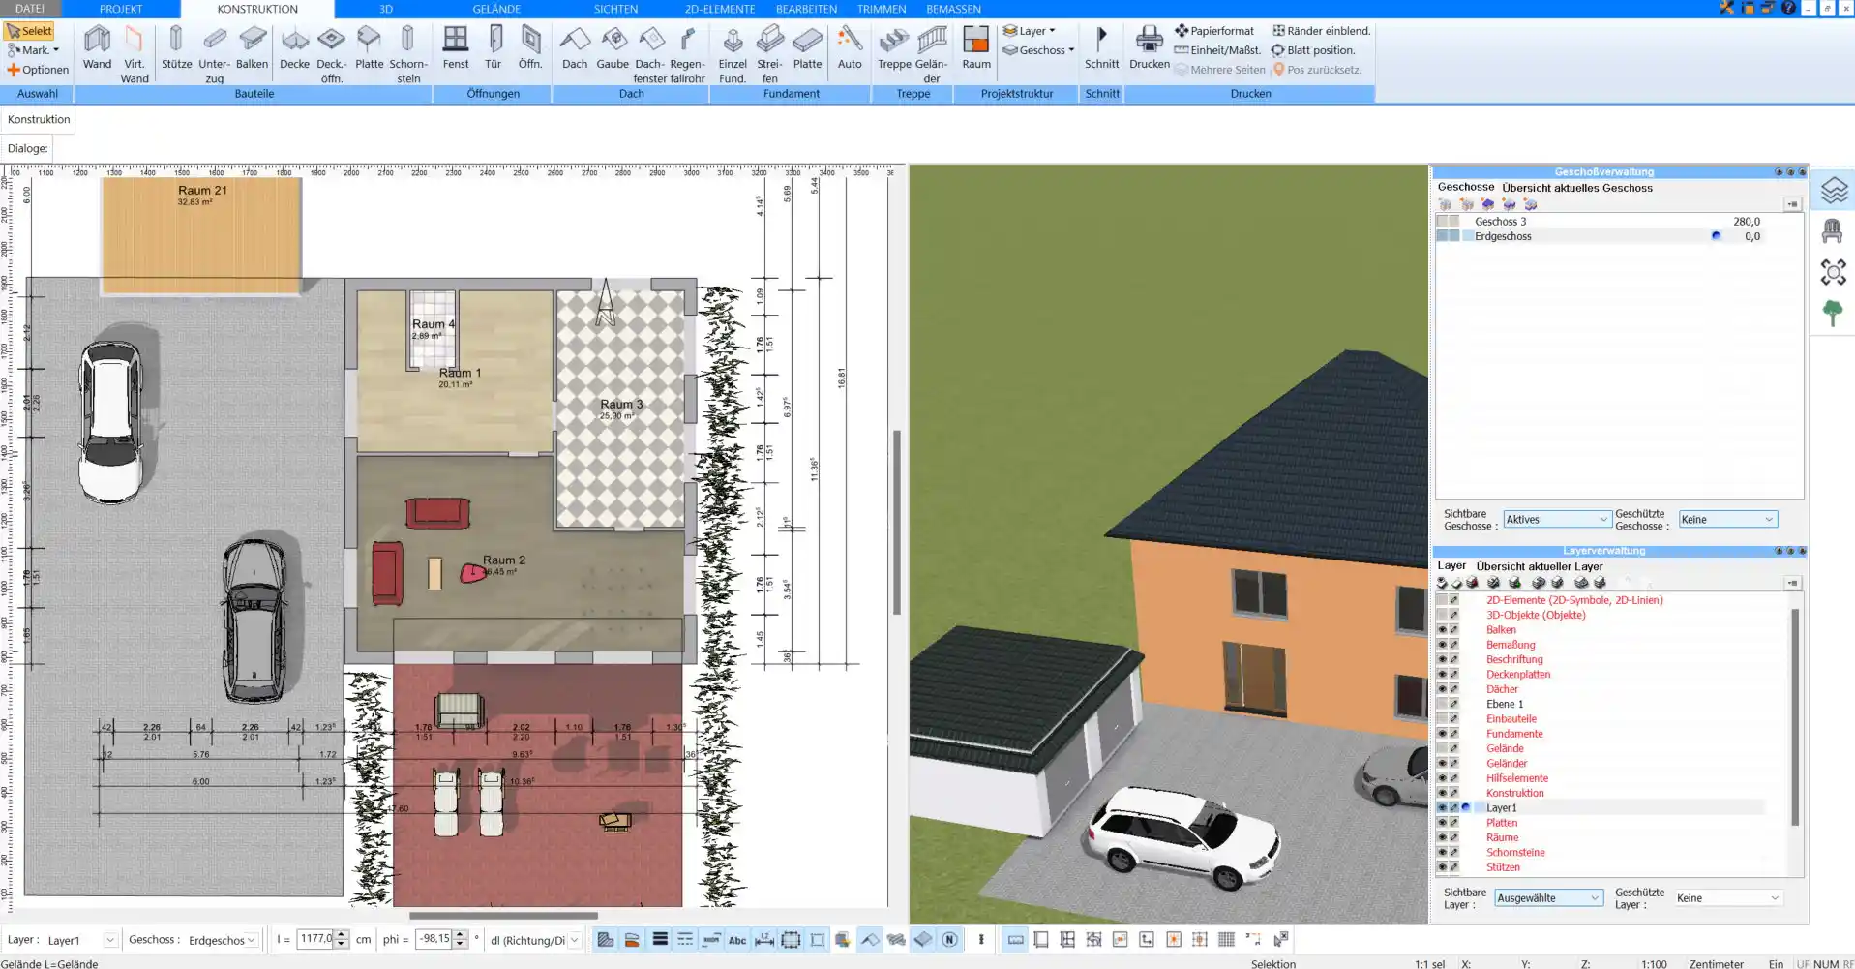Open the Geschützte Layer dropdown
Screen dimensions: 1855x969
(1728, 898)
